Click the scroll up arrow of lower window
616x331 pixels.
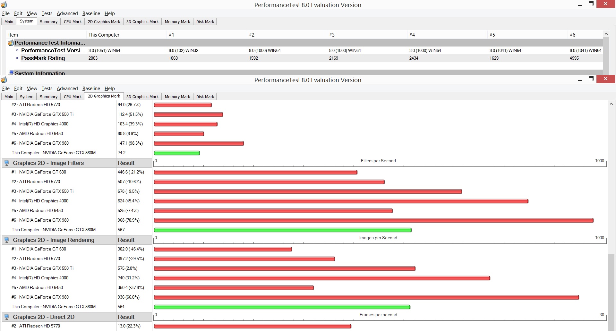(x=611, y=104)
